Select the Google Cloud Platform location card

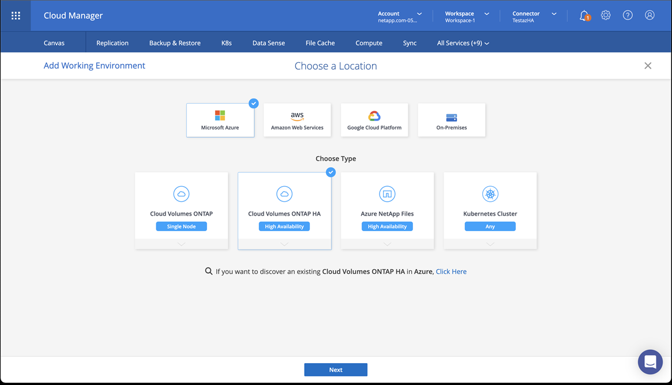[x=374, y=120]
